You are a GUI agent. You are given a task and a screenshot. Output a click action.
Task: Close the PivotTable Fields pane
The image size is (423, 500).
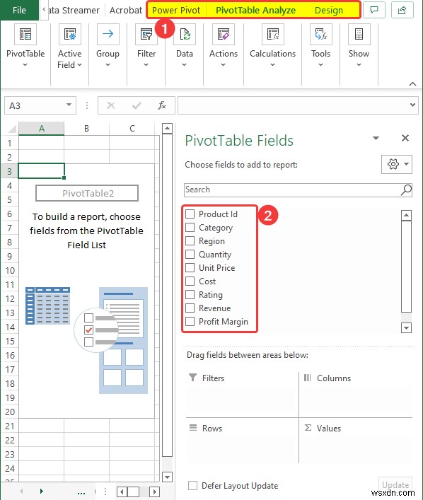405,138
